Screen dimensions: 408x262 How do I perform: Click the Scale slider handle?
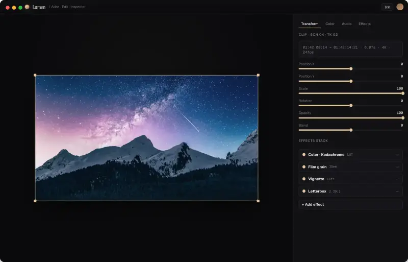(402, 93)
